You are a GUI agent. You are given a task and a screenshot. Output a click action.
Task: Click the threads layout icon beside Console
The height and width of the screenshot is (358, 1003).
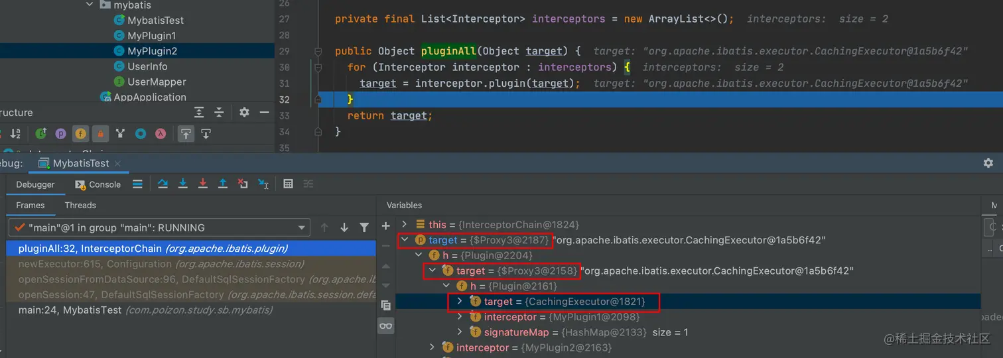pos(137,184)
